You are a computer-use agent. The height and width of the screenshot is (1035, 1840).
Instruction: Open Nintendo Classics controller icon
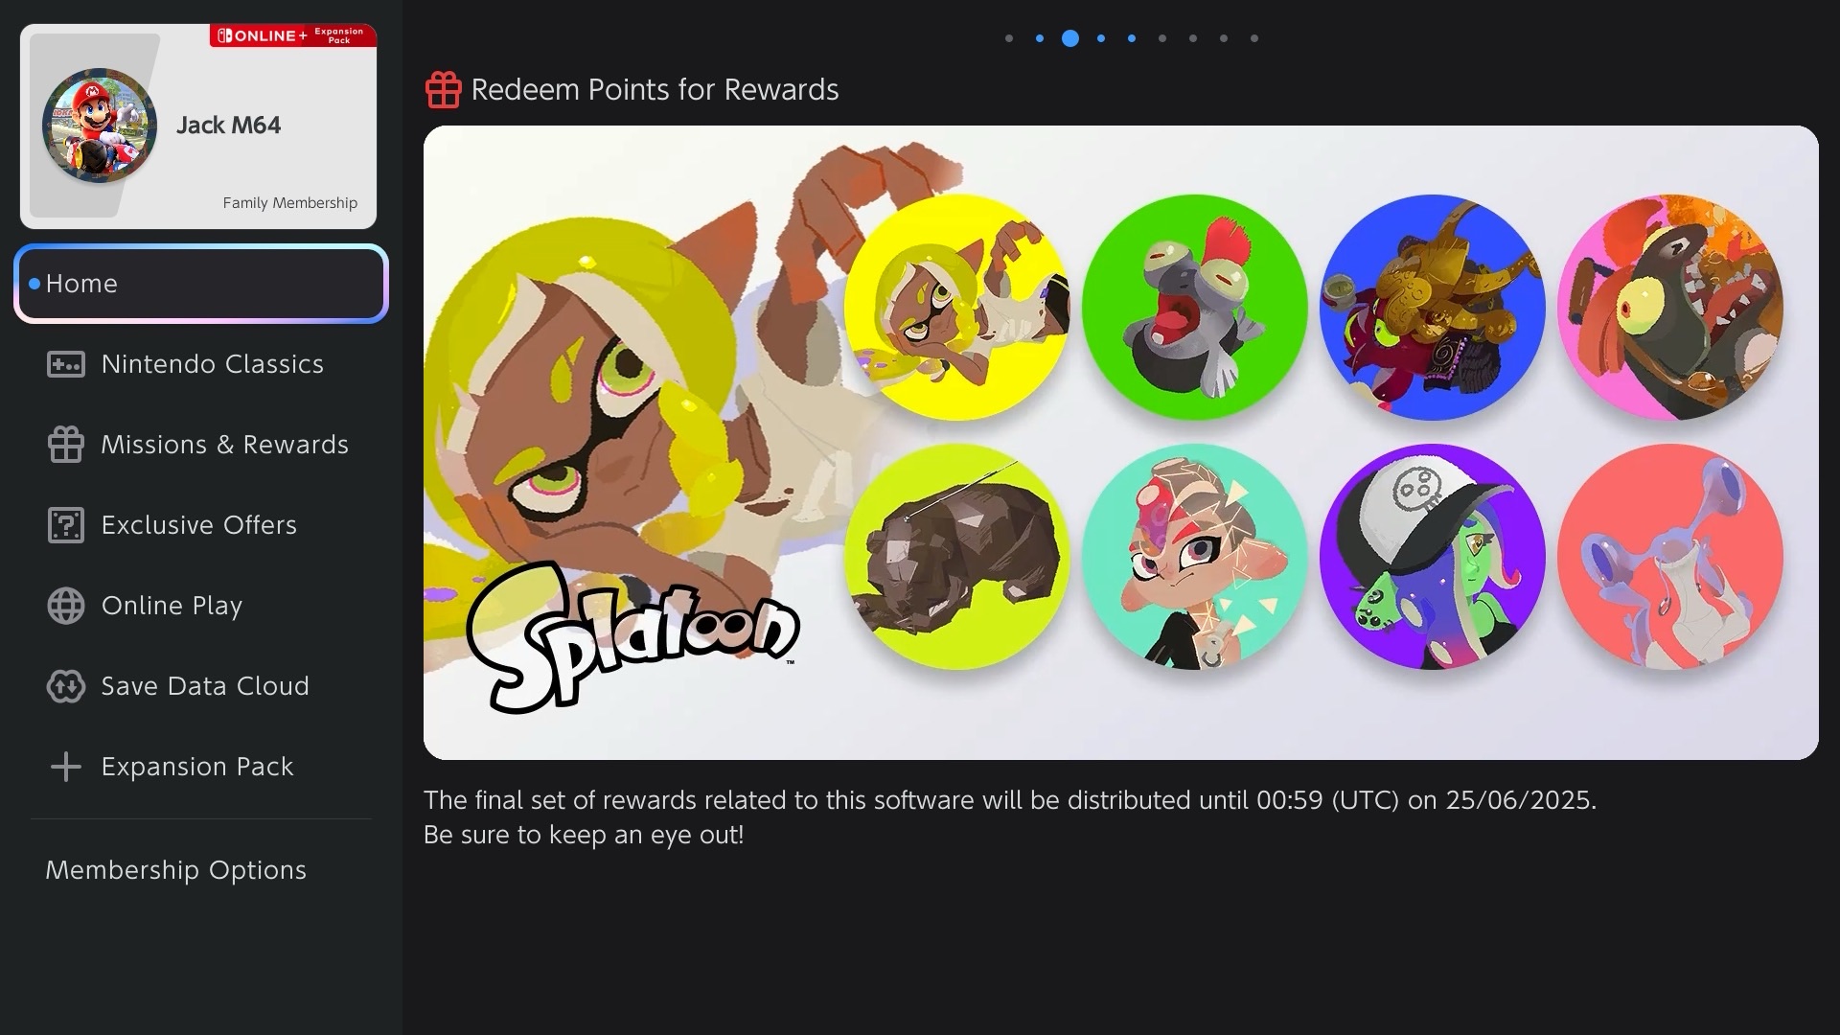(66, 364)
